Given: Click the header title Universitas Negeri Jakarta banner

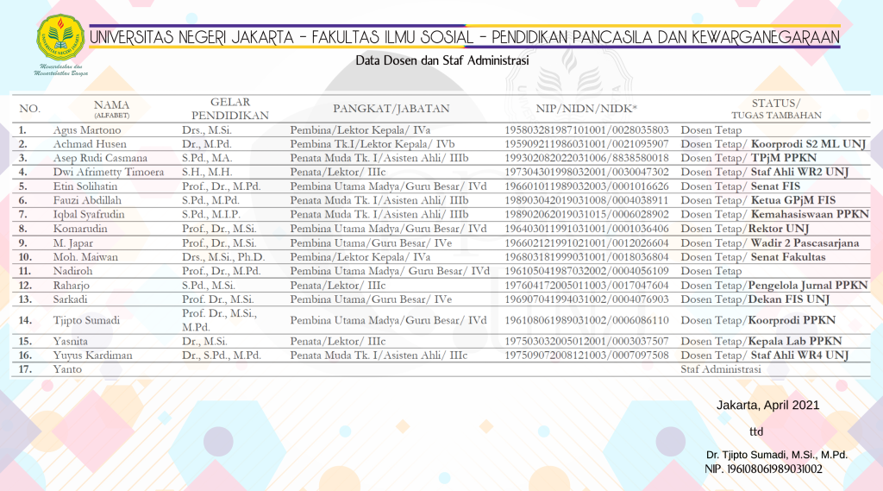Looking at the screenshot, I should [x=465, y=37].
